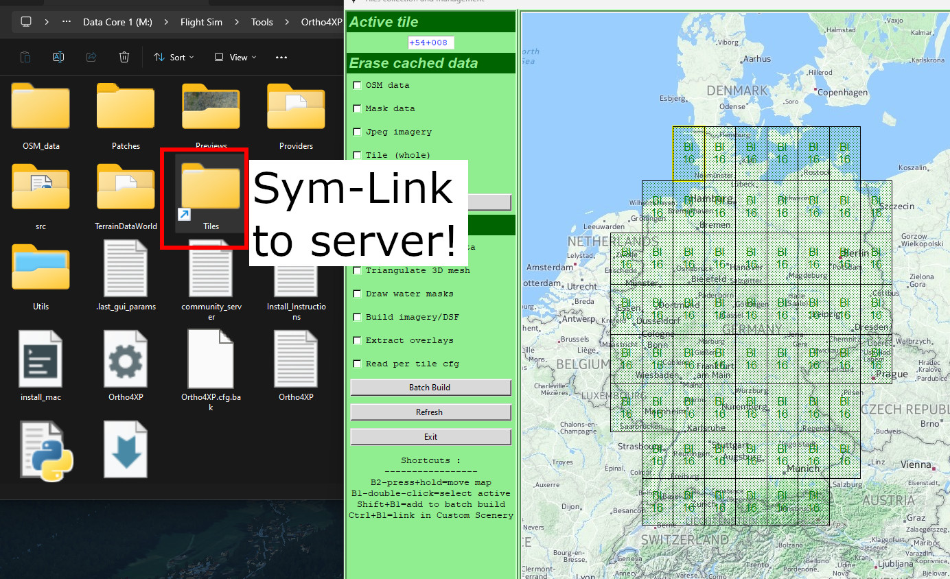Viewport: 950px width, 579px height.
Task: Select the Ortho4XP.cfg.bak file
Action: 211,370
